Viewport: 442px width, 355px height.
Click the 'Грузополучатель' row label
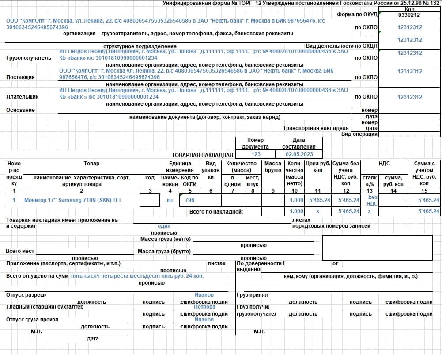[29, 58]
